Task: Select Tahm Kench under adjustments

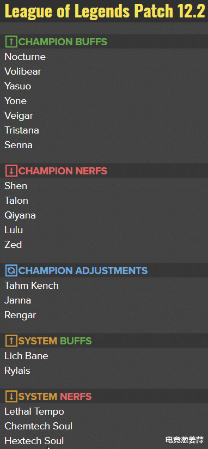Action: pos(32,286)
